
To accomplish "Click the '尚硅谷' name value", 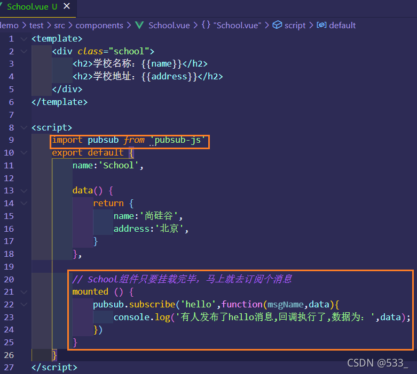I will tap(159, 216).
